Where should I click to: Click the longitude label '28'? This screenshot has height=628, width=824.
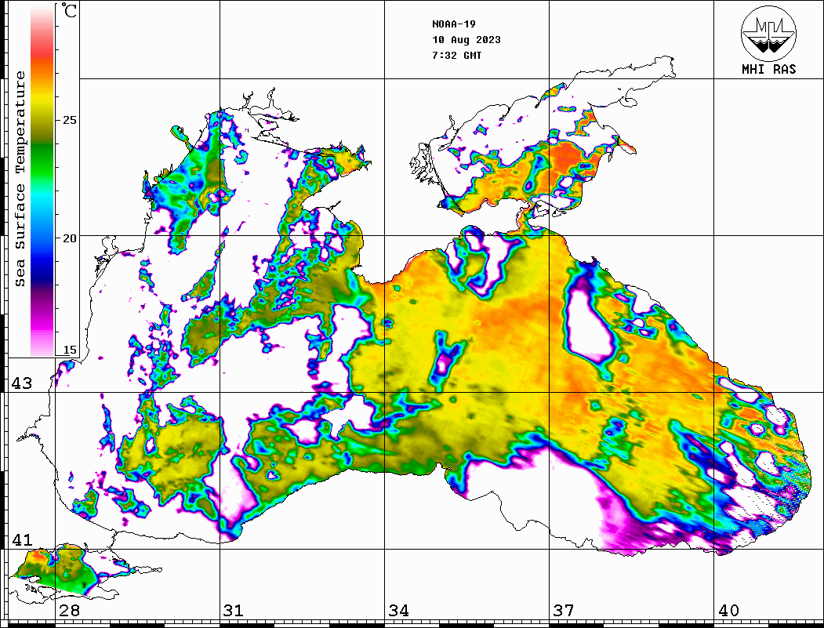coord(69,610)
